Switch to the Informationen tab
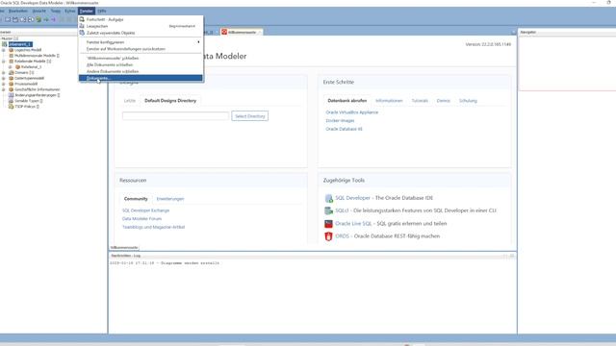 (389, 101)
